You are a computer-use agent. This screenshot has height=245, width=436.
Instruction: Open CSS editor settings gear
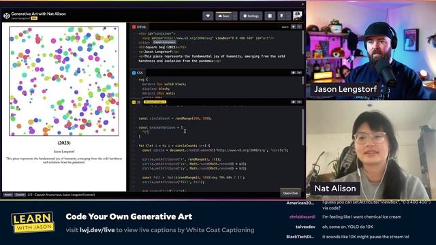point(293,73)
